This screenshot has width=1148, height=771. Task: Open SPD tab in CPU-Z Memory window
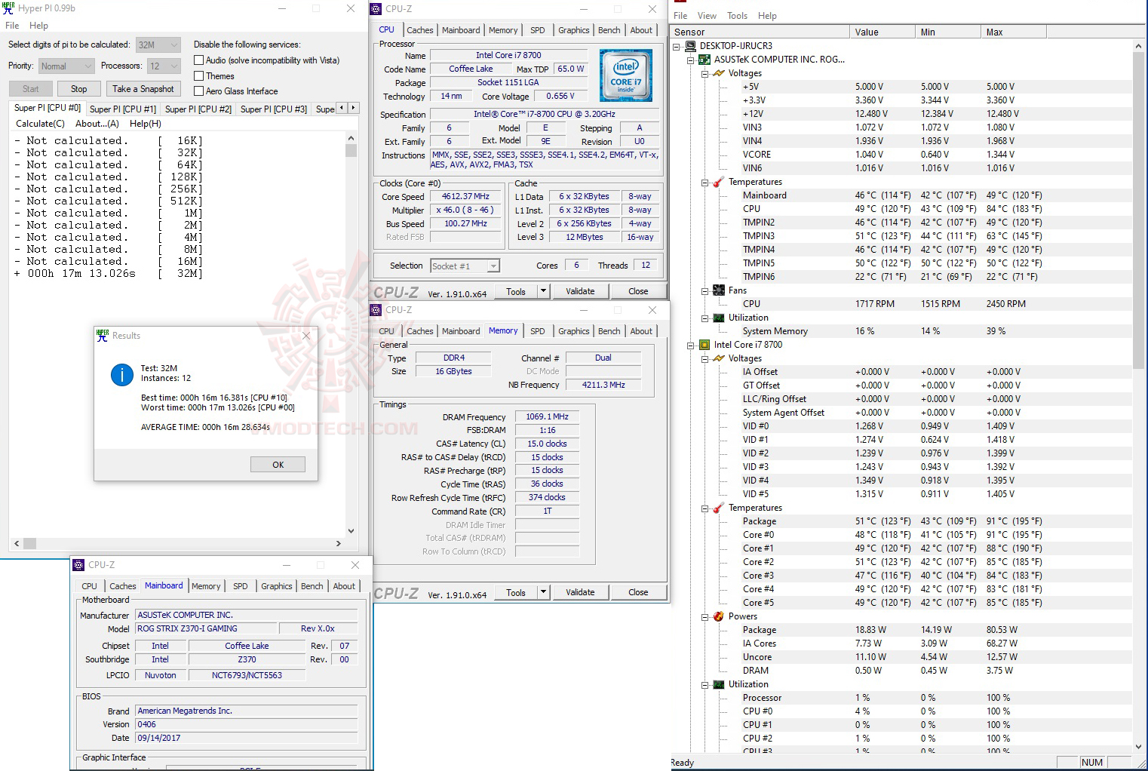538,331
